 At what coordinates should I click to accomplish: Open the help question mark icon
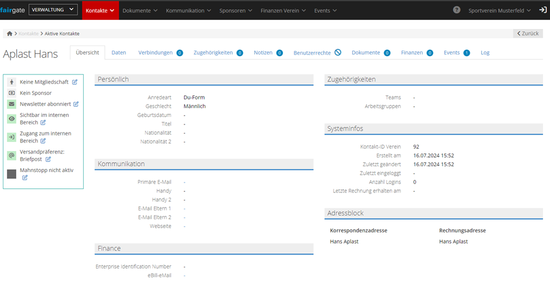click(456, 10)
